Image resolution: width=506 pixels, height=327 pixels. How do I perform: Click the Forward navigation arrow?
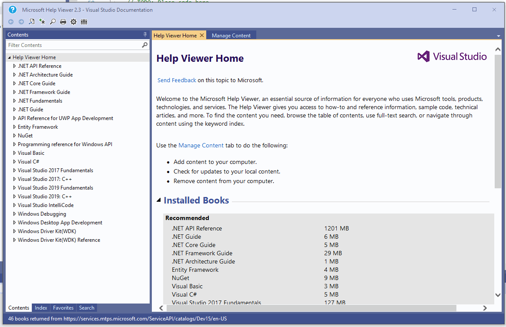(x=20, y=21)
